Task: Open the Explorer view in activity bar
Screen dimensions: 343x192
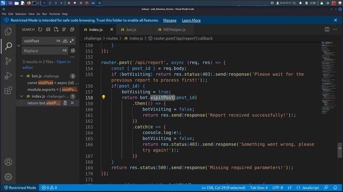Action: pyautogui.click(x=8, y=31)
